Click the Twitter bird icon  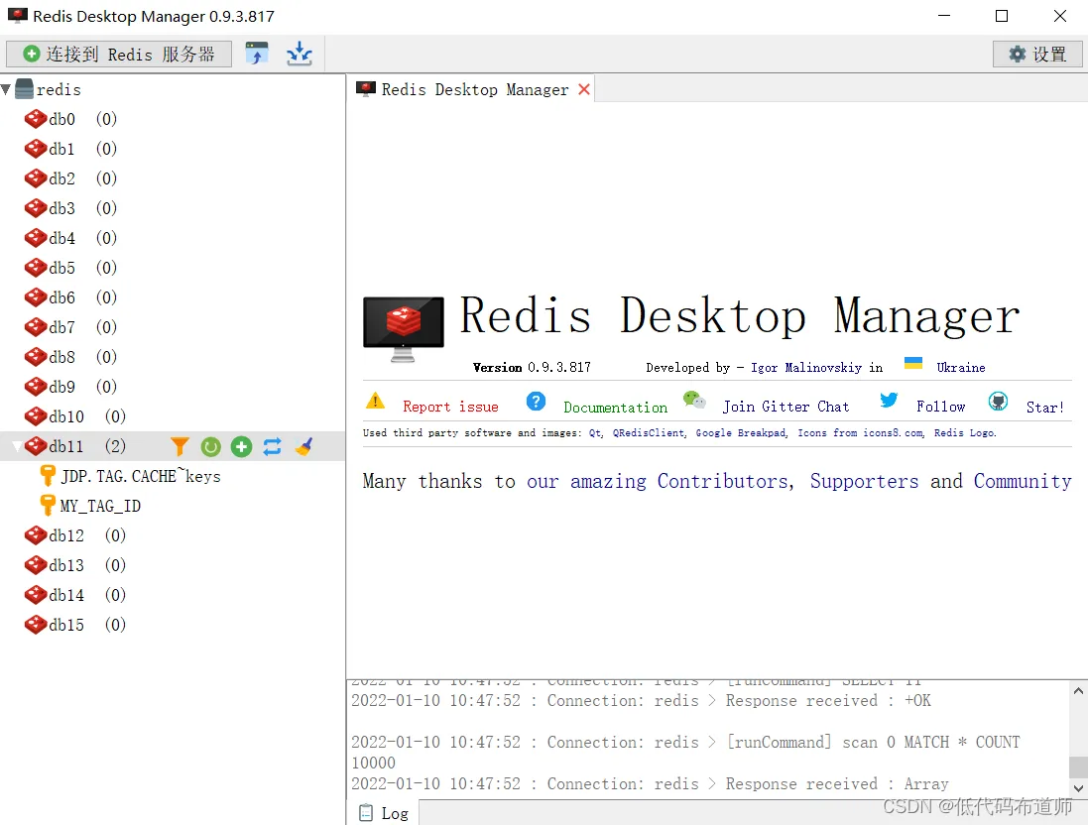coord(889,400)
